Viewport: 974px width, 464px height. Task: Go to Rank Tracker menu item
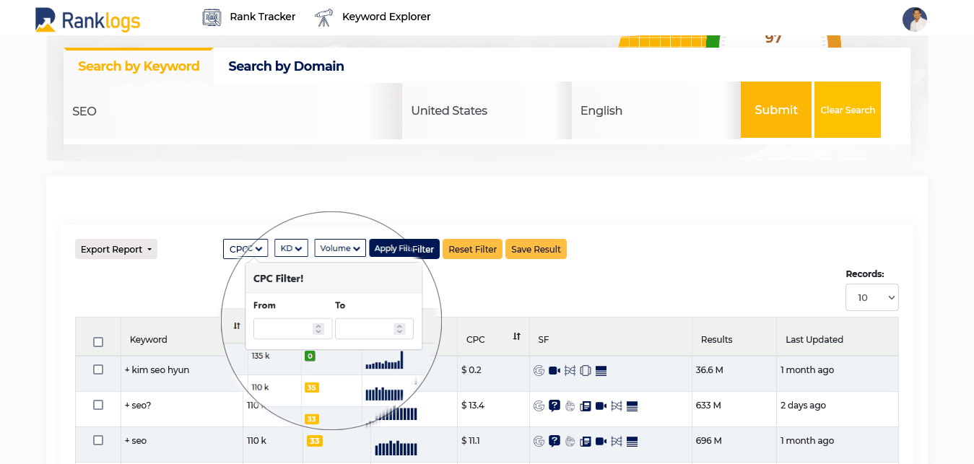(x=263, y=17)
